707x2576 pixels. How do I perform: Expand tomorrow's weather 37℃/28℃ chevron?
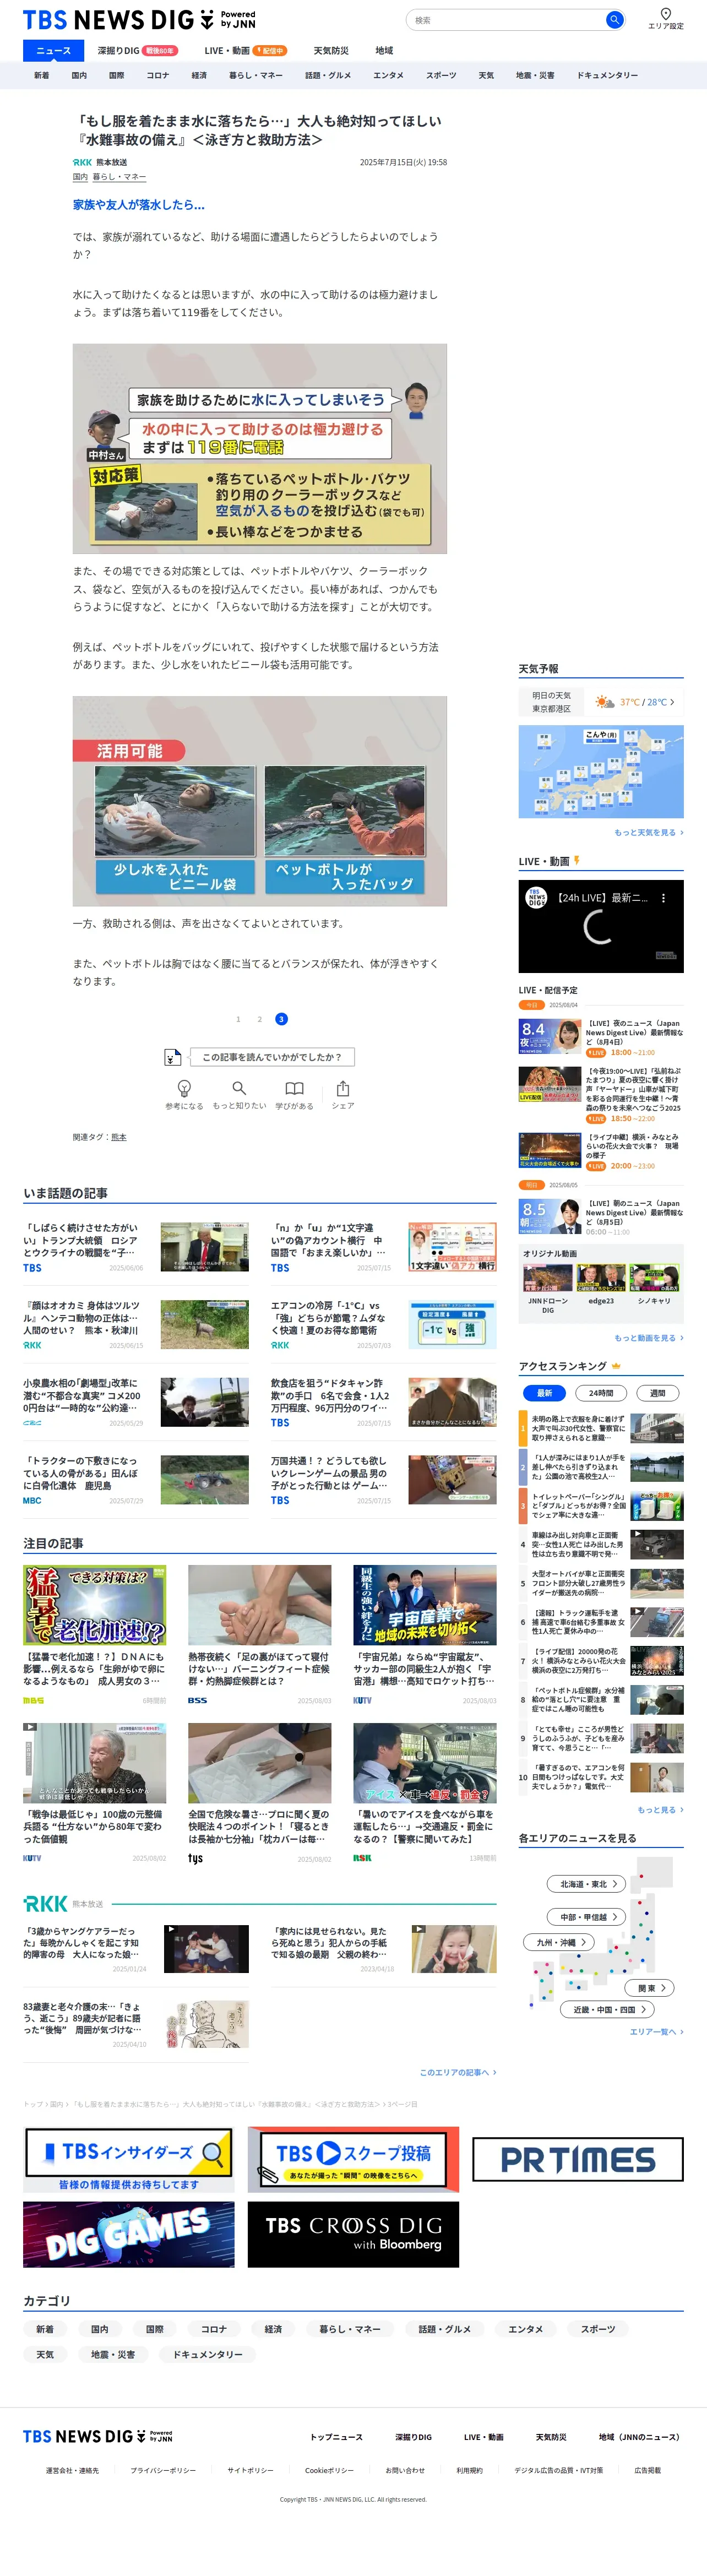click(x=672, y=702)
